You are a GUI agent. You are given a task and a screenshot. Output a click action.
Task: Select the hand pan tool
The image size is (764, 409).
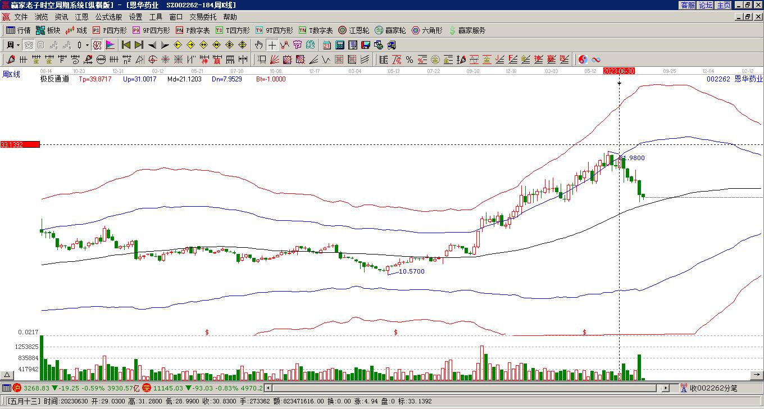click(x=258, y=45)
